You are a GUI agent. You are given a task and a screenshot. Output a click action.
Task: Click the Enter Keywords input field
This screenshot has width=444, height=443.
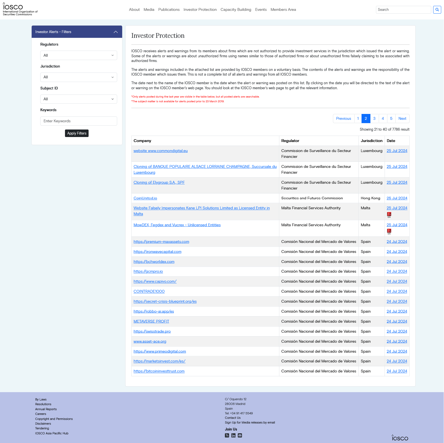pos(79,121)
